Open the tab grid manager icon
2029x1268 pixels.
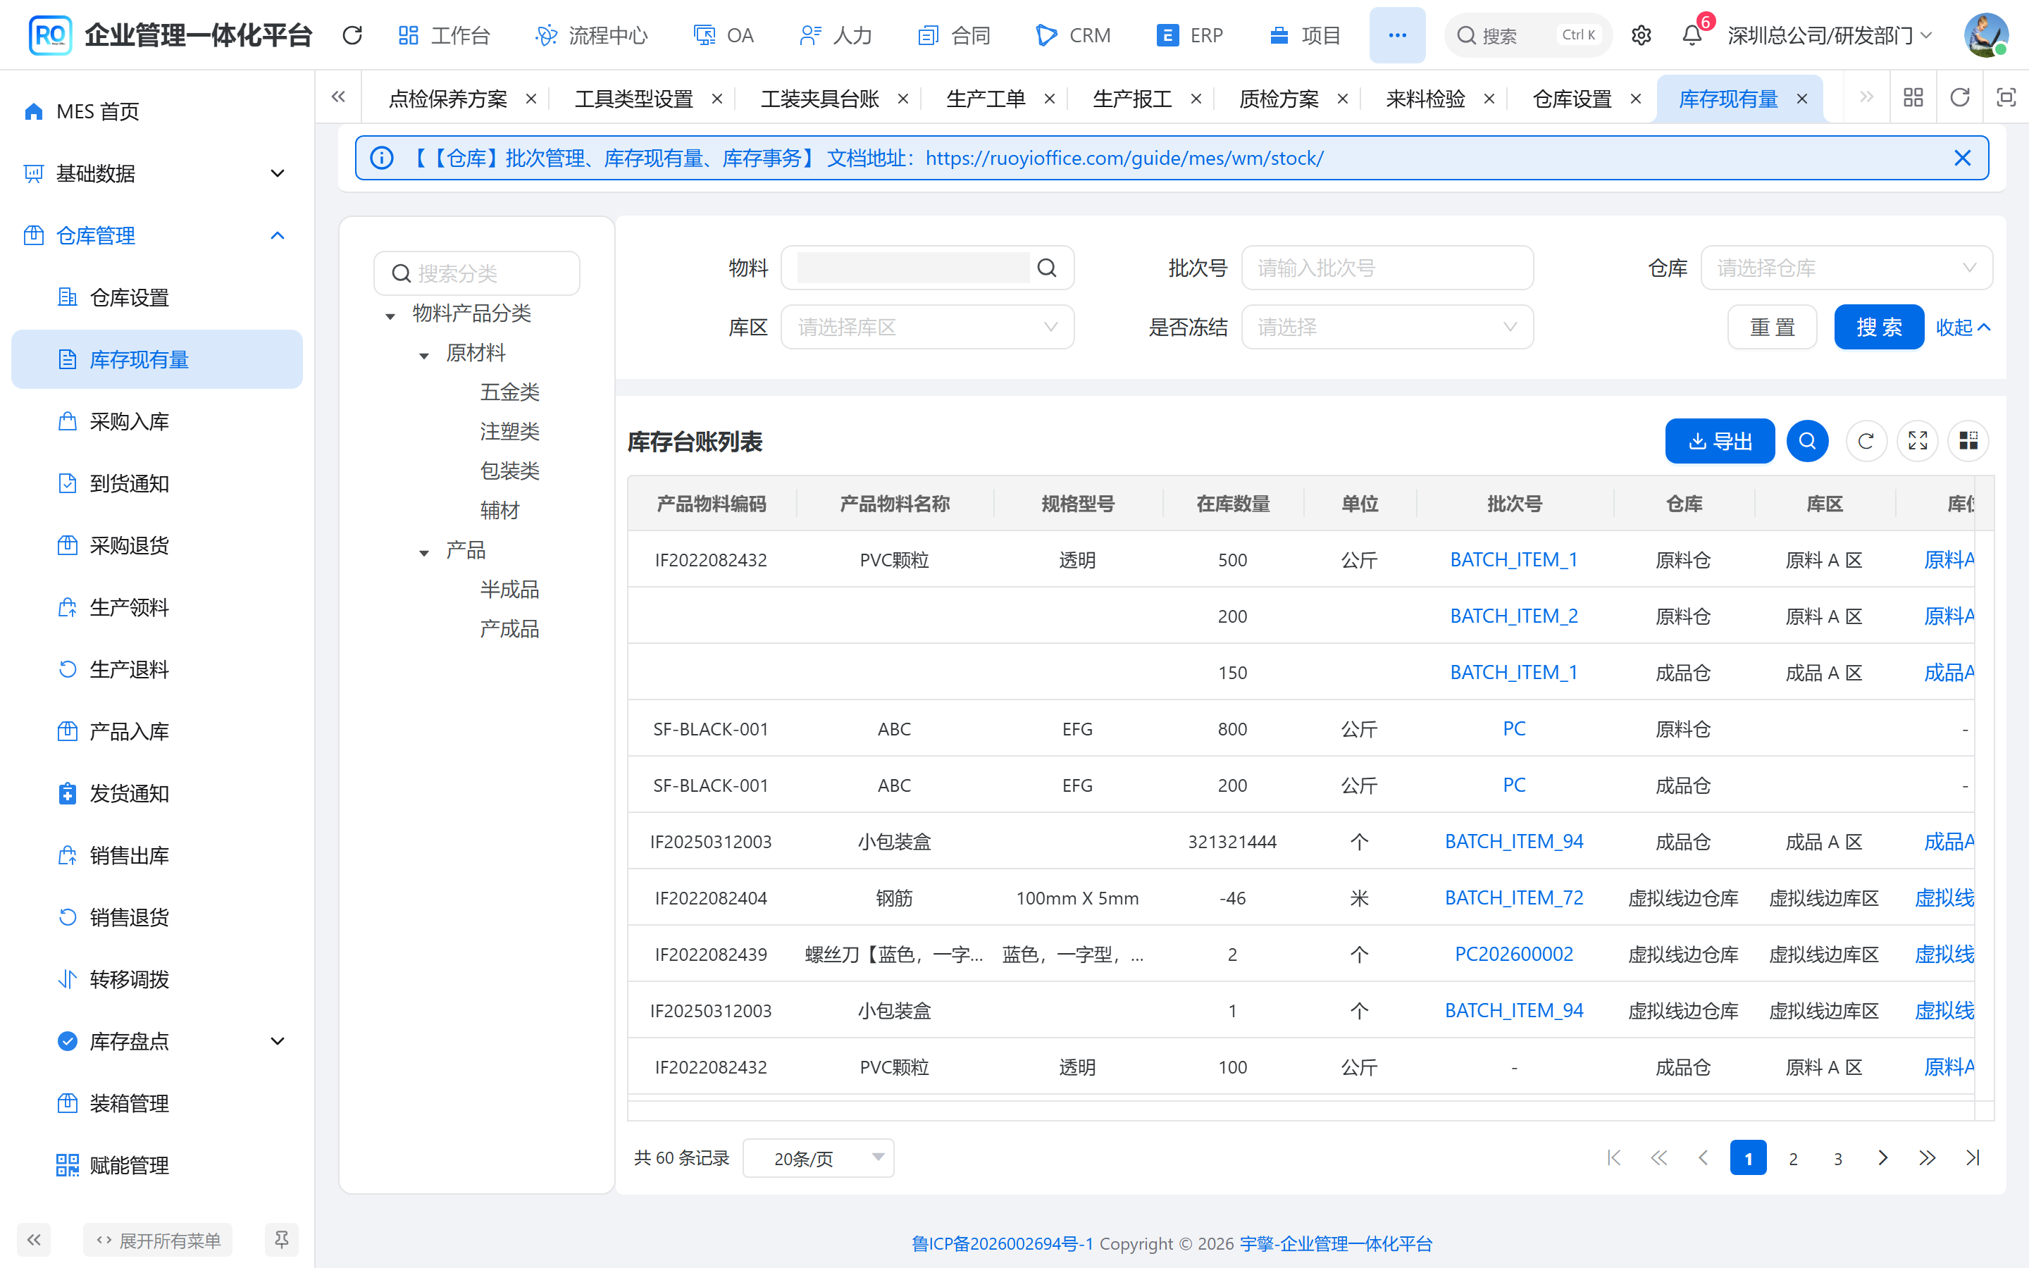(1913, 97)
